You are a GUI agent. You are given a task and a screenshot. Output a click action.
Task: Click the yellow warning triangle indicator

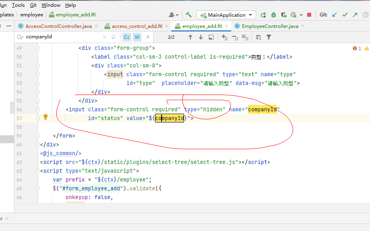(x=367, y=48)
